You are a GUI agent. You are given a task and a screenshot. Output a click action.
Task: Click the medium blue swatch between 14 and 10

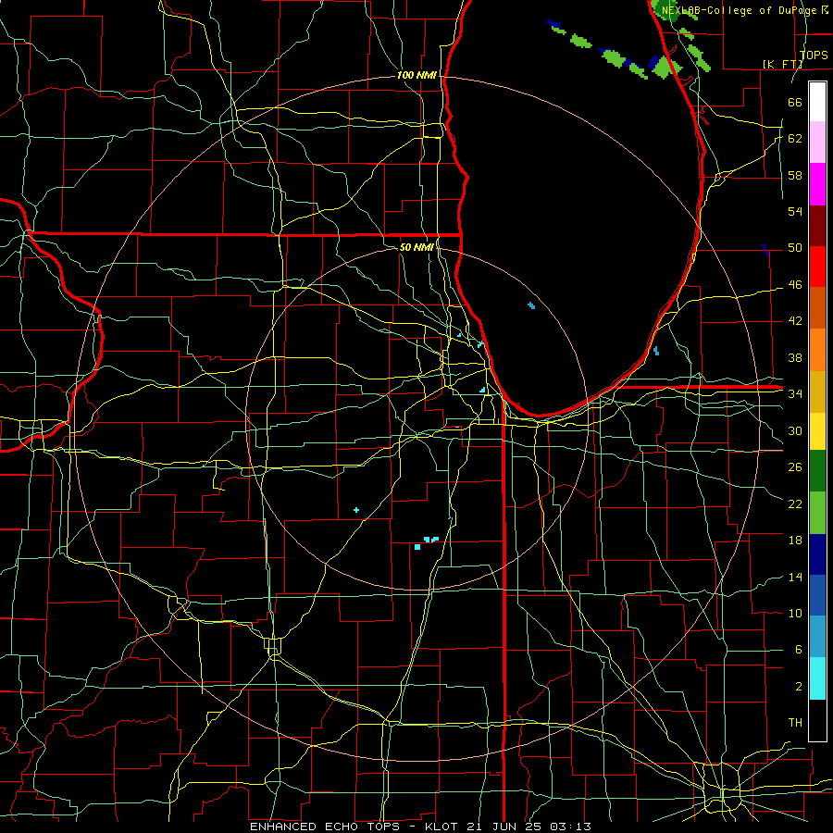[817, 595]
